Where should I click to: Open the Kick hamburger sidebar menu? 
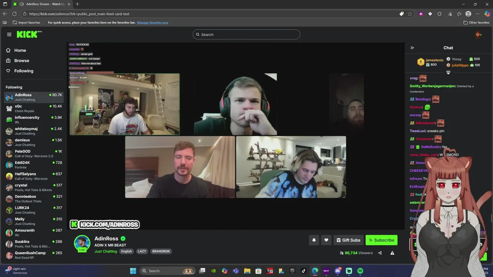tap(9, 35)
